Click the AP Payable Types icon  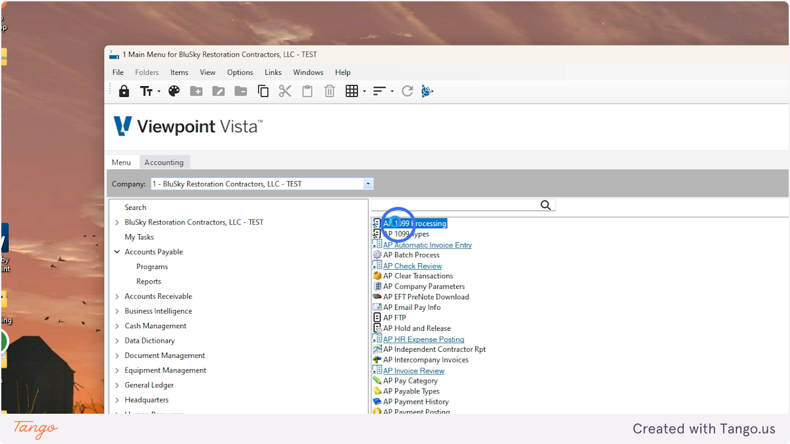pyautogui.click(x=377, y=391)
